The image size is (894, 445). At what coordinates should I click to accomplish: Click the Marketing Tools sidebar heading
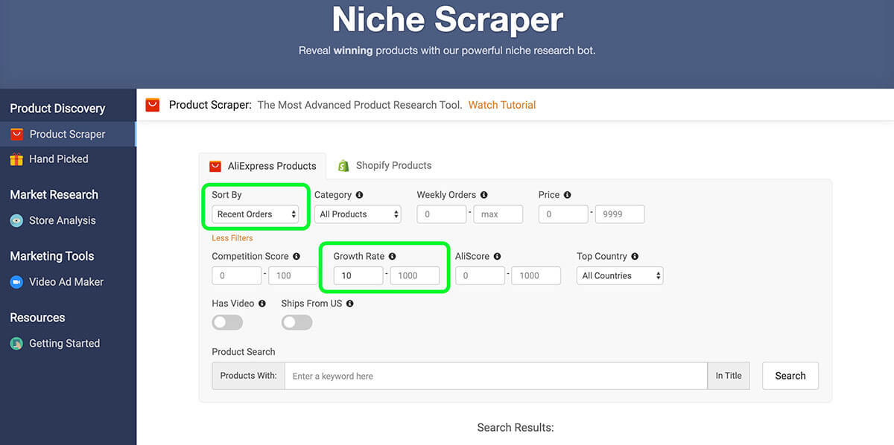52,256
